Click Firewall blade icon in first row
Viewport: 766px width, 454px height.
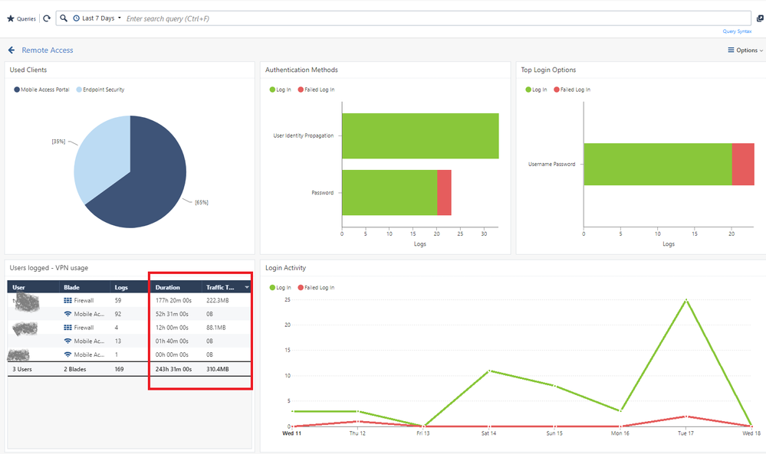[x=68, y=301]
